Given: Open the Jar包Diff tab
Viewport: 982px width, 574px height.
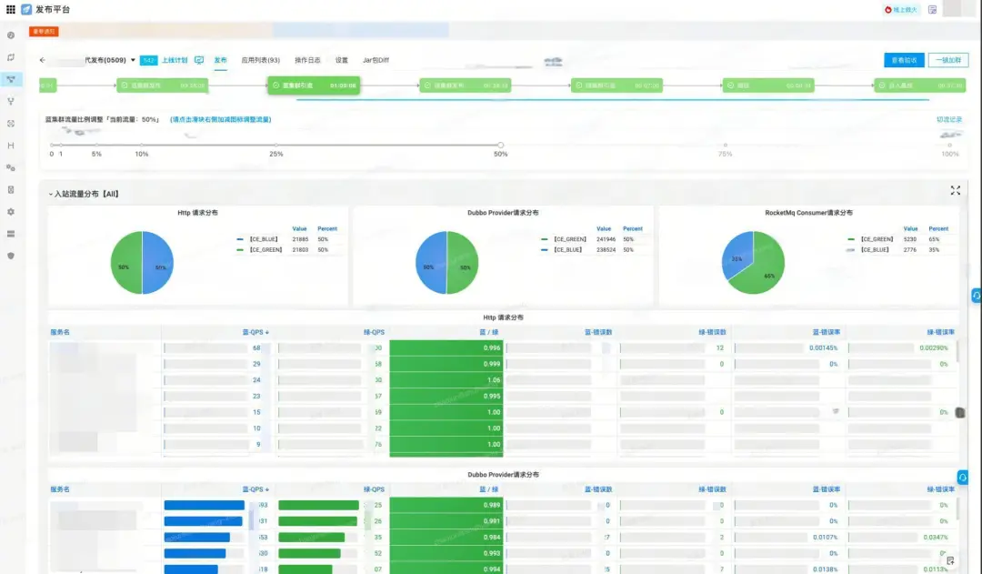Looking at the screenshot, I should click(x=376, y=60).
